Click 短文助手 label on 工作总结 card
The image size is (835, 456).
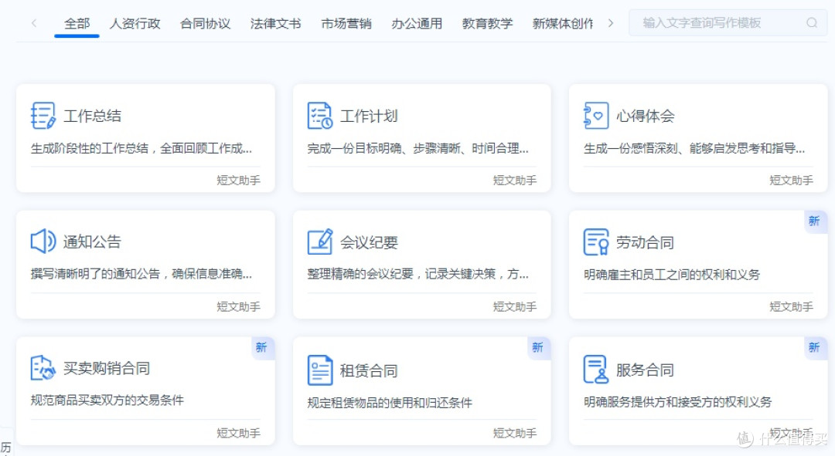238,181
